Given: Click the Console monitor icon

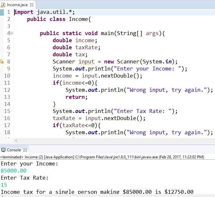Looking at the screenshot, I should click(x=3, y=150).
